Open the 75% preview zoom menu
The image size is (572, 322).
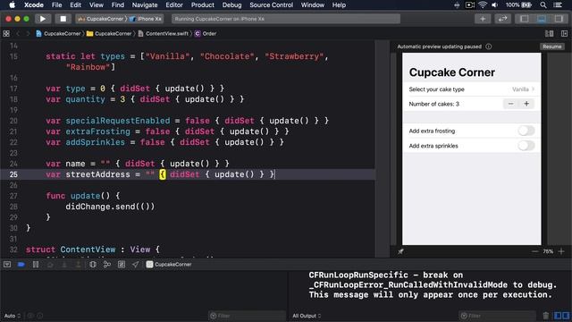[x=548, y=251]
